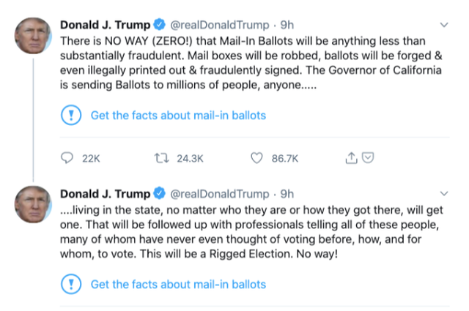
Task: Click the profile avatar on the first tweet
Action: [x=31, y=32]
